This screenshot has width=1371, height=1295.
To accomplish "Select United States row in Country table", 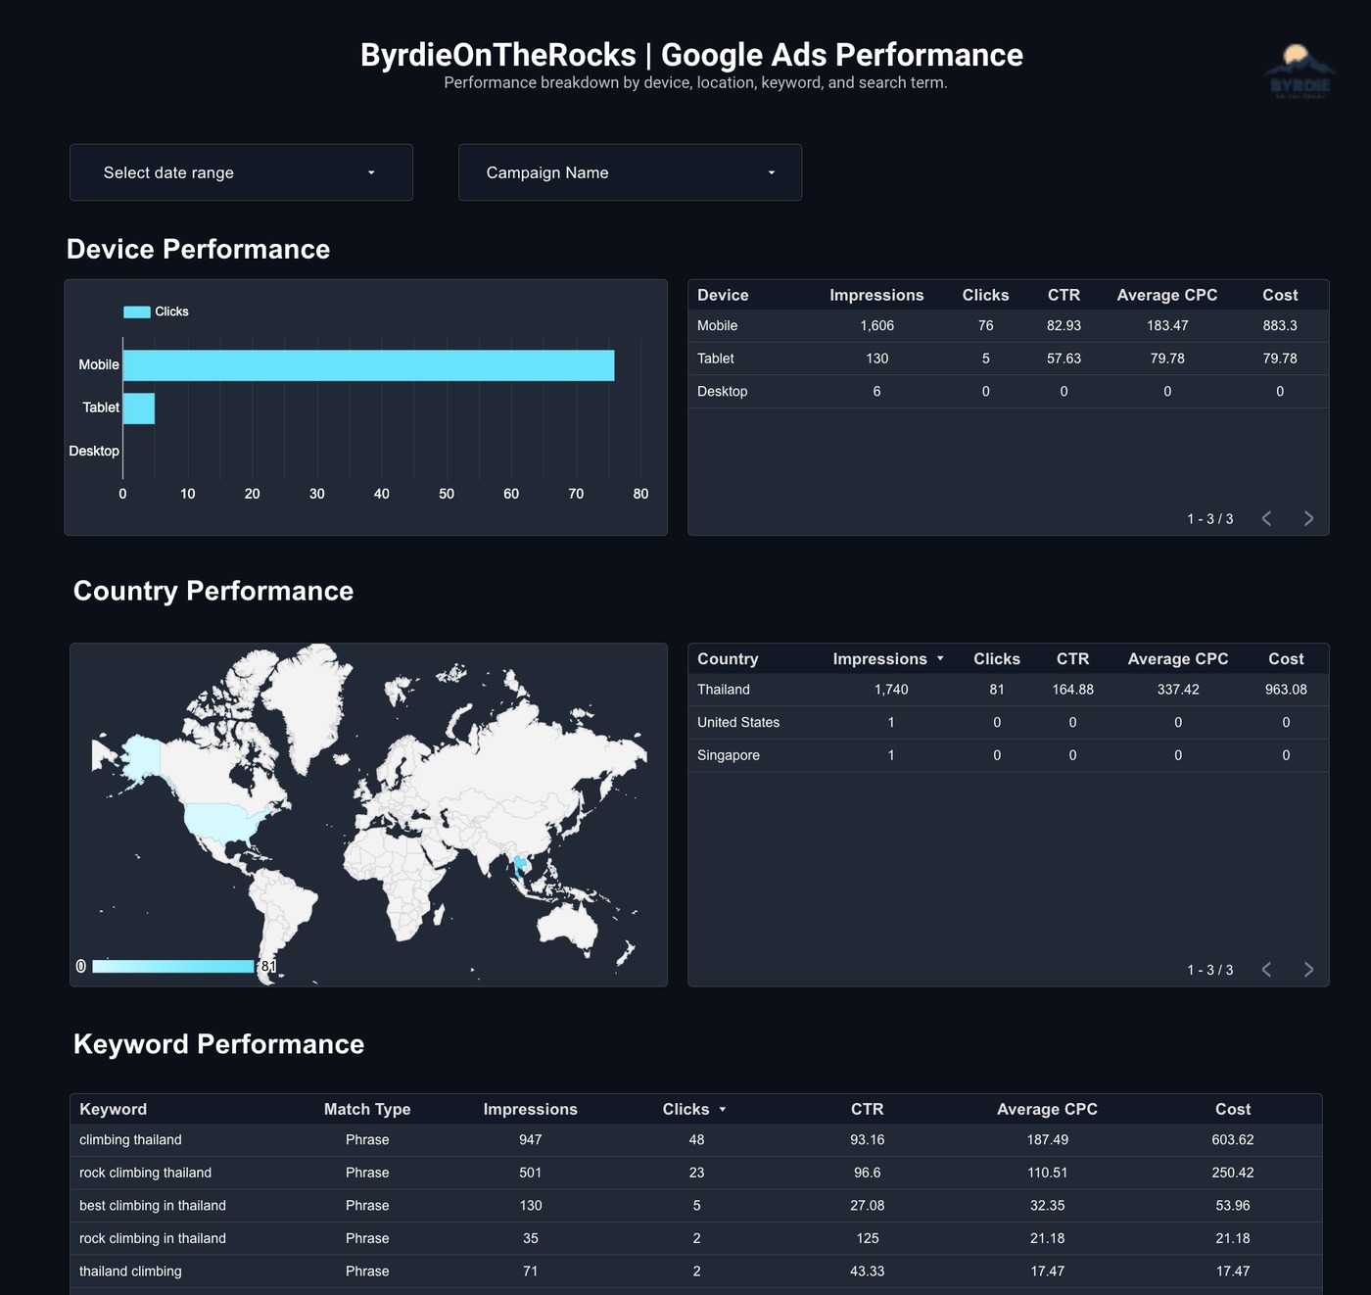I will coord(1008,723).
